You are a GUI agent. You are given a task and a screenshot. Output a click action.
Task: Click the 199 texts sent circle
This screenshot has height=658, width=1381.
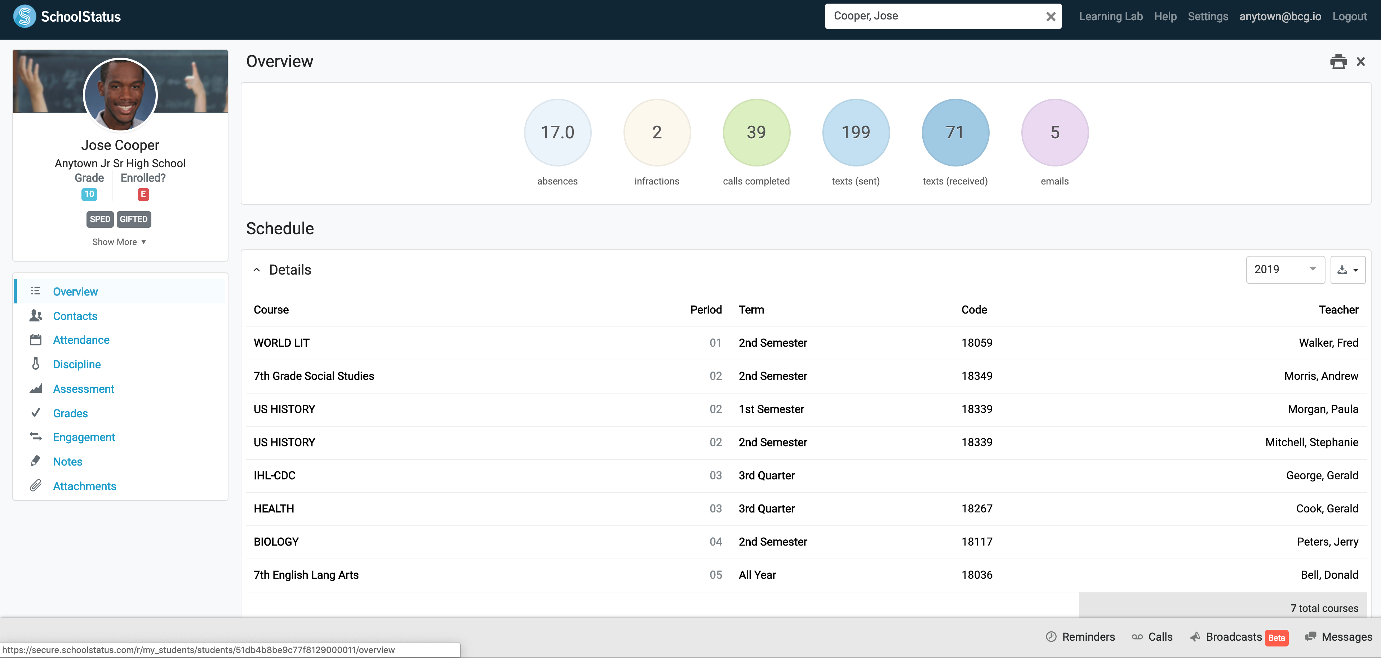[x=856, y=132]
